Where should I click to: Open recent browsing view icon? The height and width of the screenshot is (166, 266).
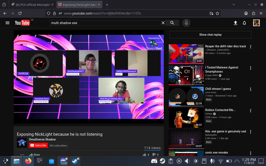point(4,4)
